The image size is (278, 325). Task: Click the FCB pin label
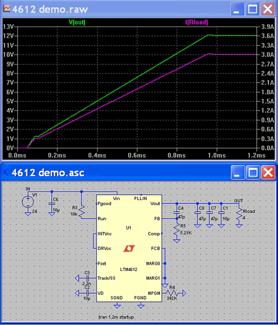tap(156, 248)
